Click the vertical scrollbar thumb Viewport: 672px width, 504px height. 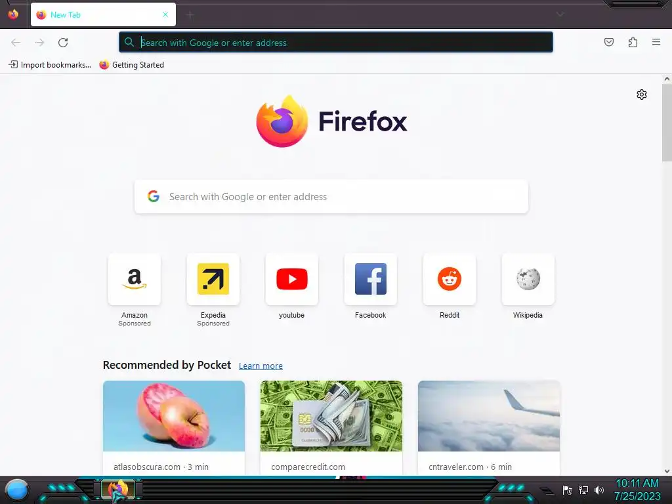[667, 123]
